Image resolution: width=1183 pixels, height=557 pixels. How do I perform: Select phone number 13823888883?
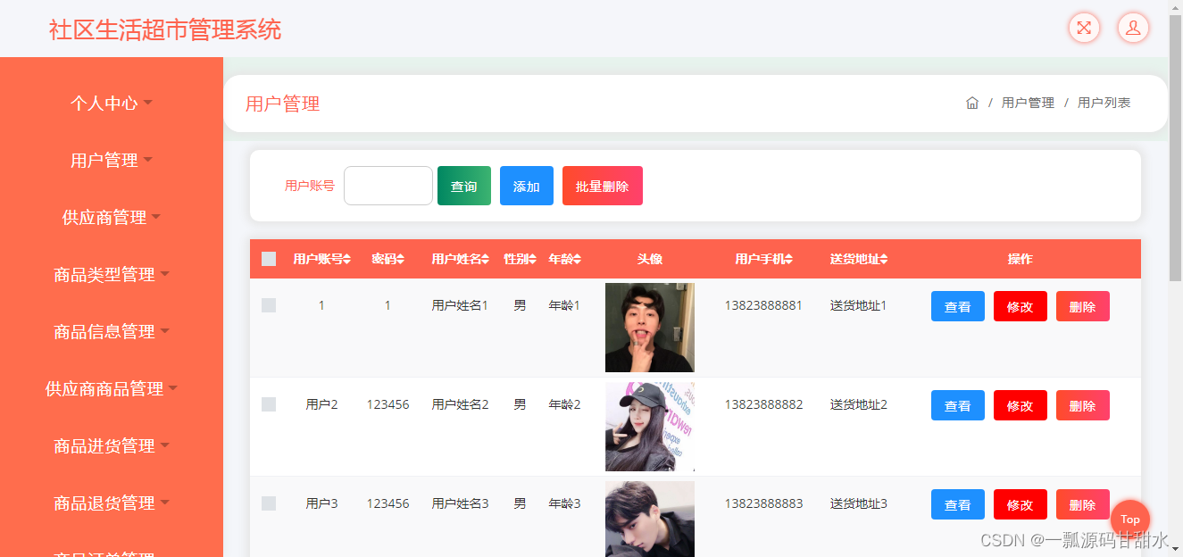[x=763, y=503]
